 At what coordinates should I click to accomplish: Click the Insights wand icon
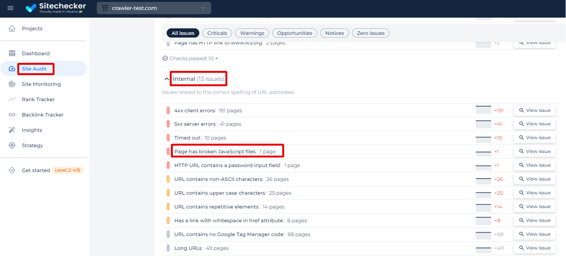[12, 130]
